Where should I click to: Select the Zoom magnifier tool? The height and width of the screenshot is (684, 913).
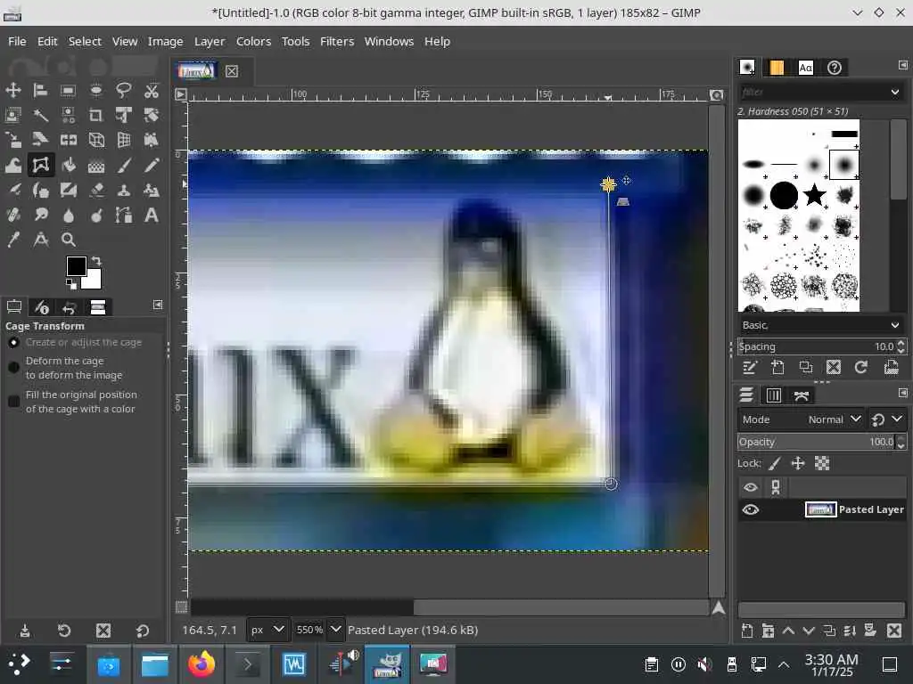tap(68, 240)
